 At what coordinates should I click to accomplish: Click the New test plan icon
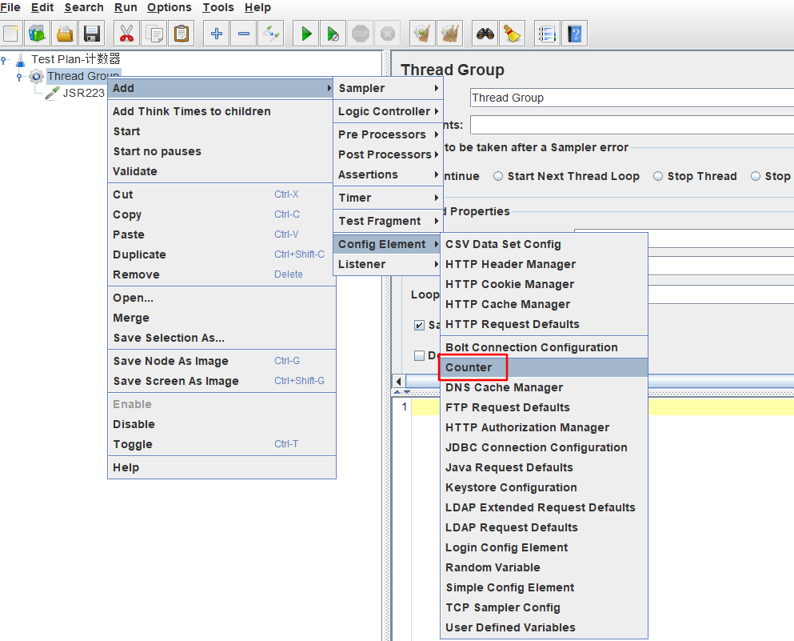pos(11,34)
